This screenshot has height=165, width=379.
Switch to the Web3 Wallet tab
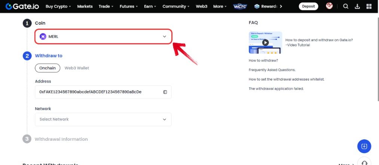click(x=77, y=68)
